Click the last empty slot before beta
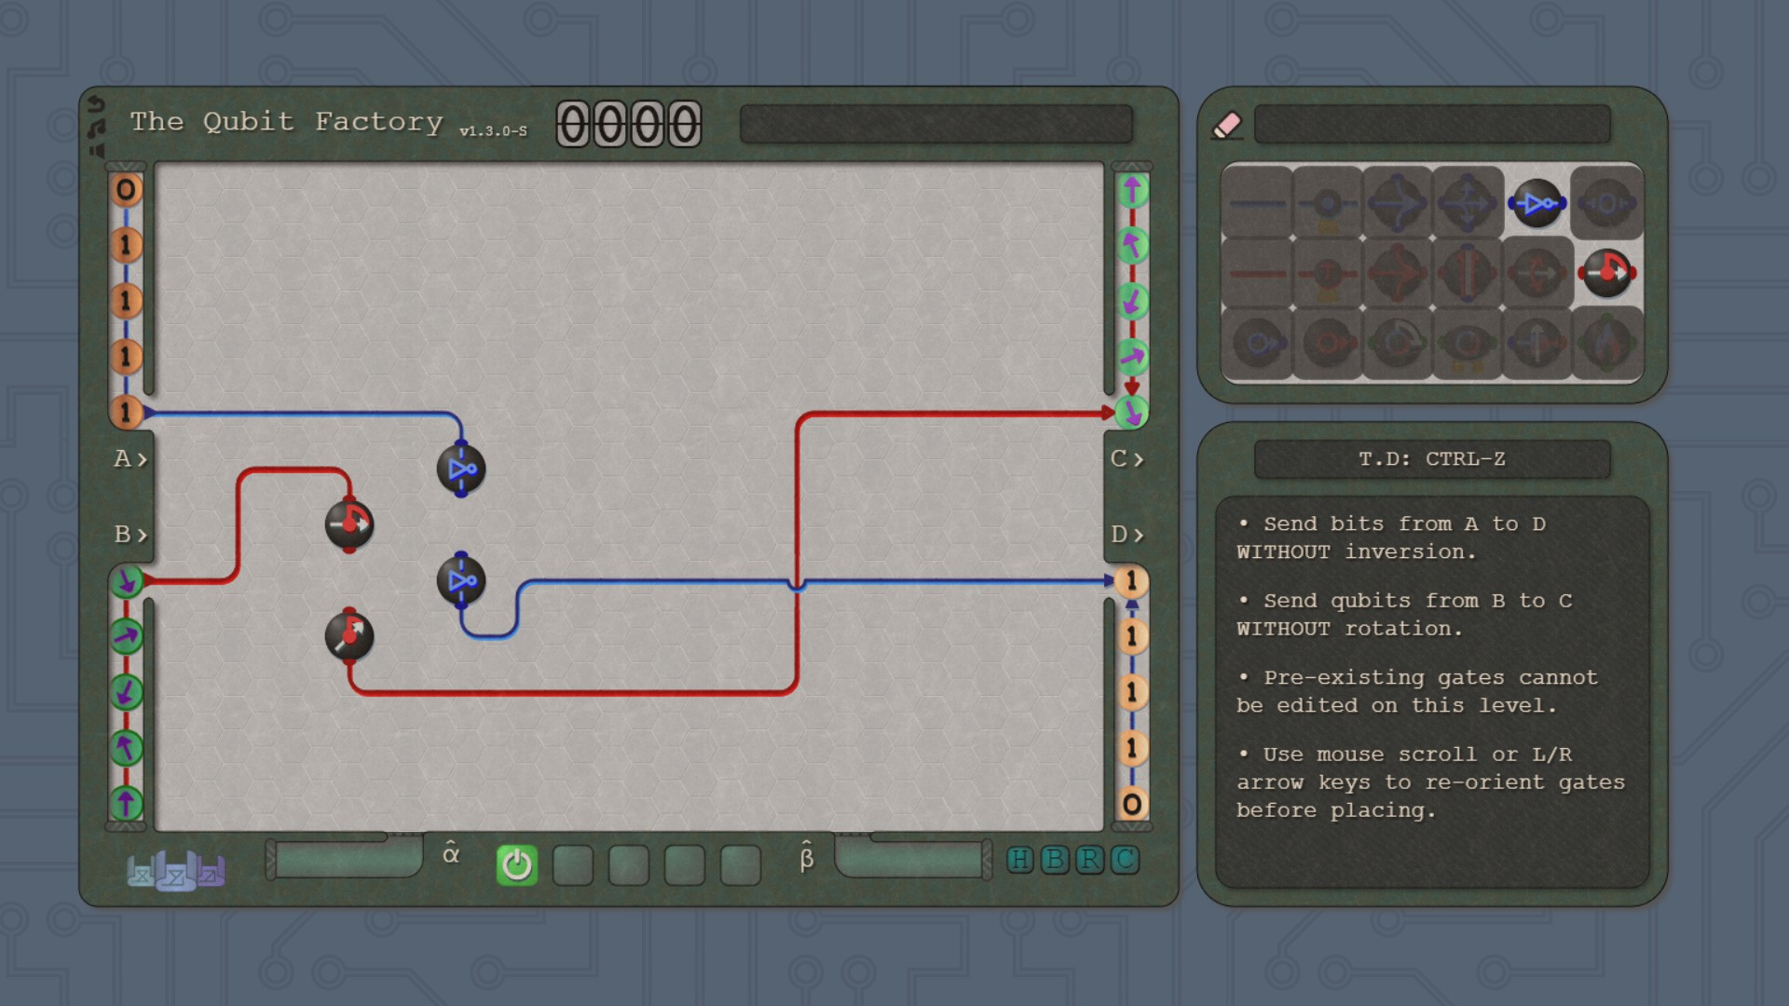1789x1006 pixels. [x=741, y=865]
